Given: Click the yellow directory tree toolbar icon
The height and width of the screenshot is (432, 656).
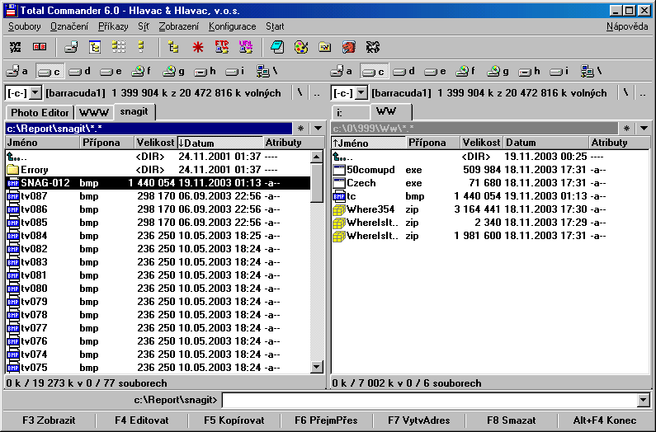Looking at the screenshot, I should [x=173, y=47].
